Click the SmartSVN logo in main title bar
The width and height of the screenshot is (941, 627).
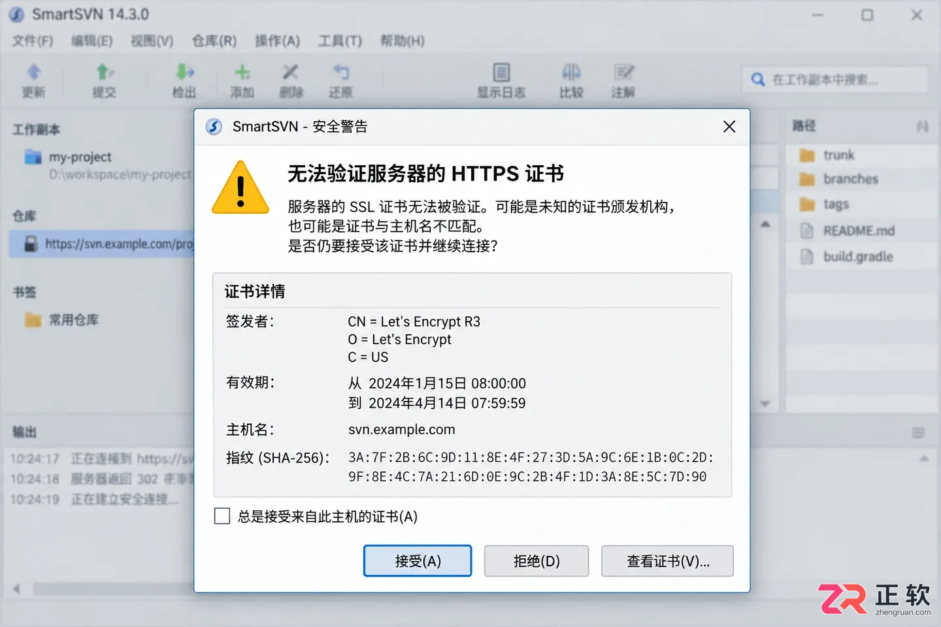point(16,14)
